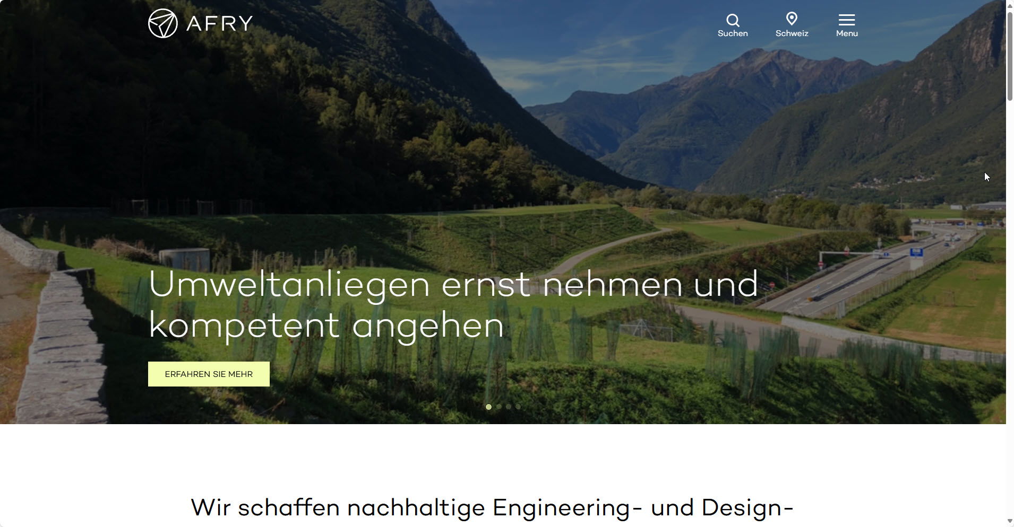Click the scrollbar up arrow
The height and width of the screenshot is (527, 1014).
click(x=1010, y=4)
